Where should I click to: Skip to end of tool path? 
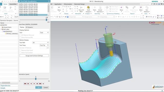pyautogui.click(x=40, y=84)
